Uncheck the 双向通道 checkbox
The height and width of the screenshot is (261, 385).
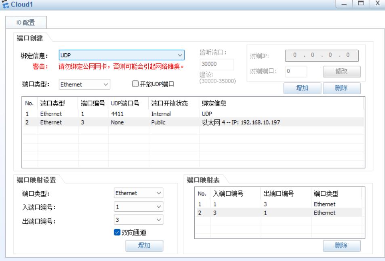[x=117, y=233]
